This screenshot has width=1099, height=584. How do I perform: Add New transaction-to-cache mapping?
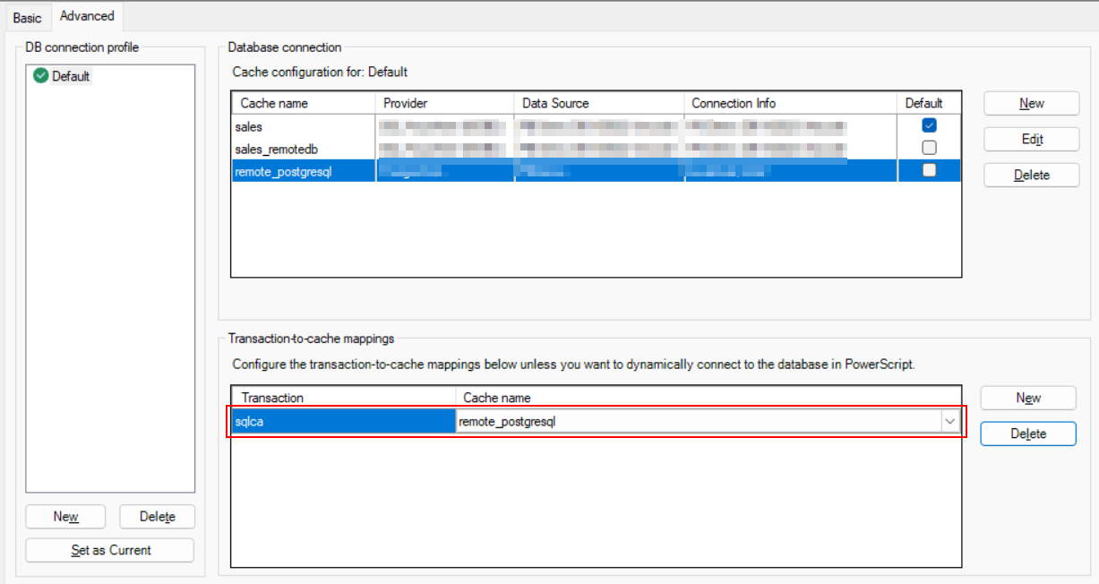point(1027,398)
